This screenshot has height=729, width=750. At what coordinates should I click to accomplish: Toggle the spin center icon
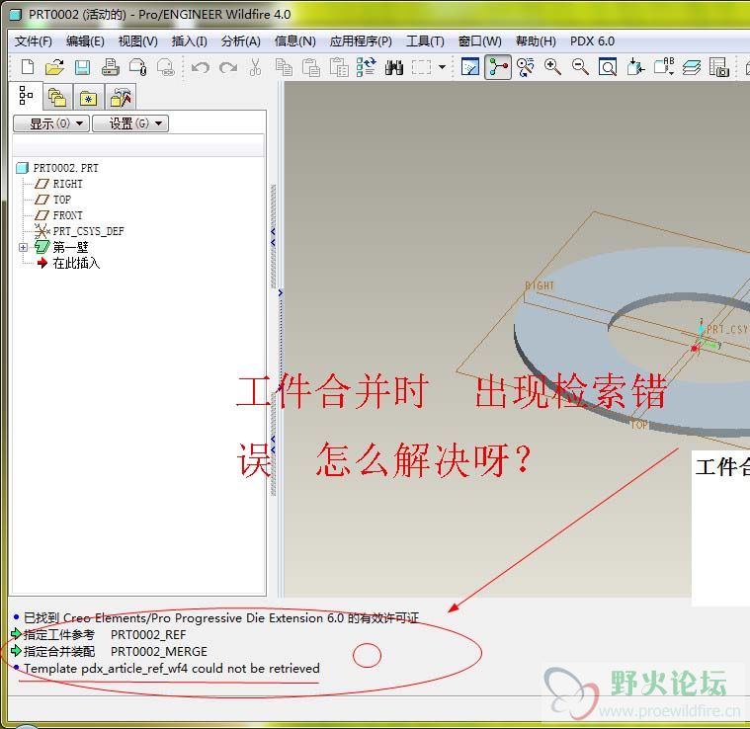pos(498,67)
